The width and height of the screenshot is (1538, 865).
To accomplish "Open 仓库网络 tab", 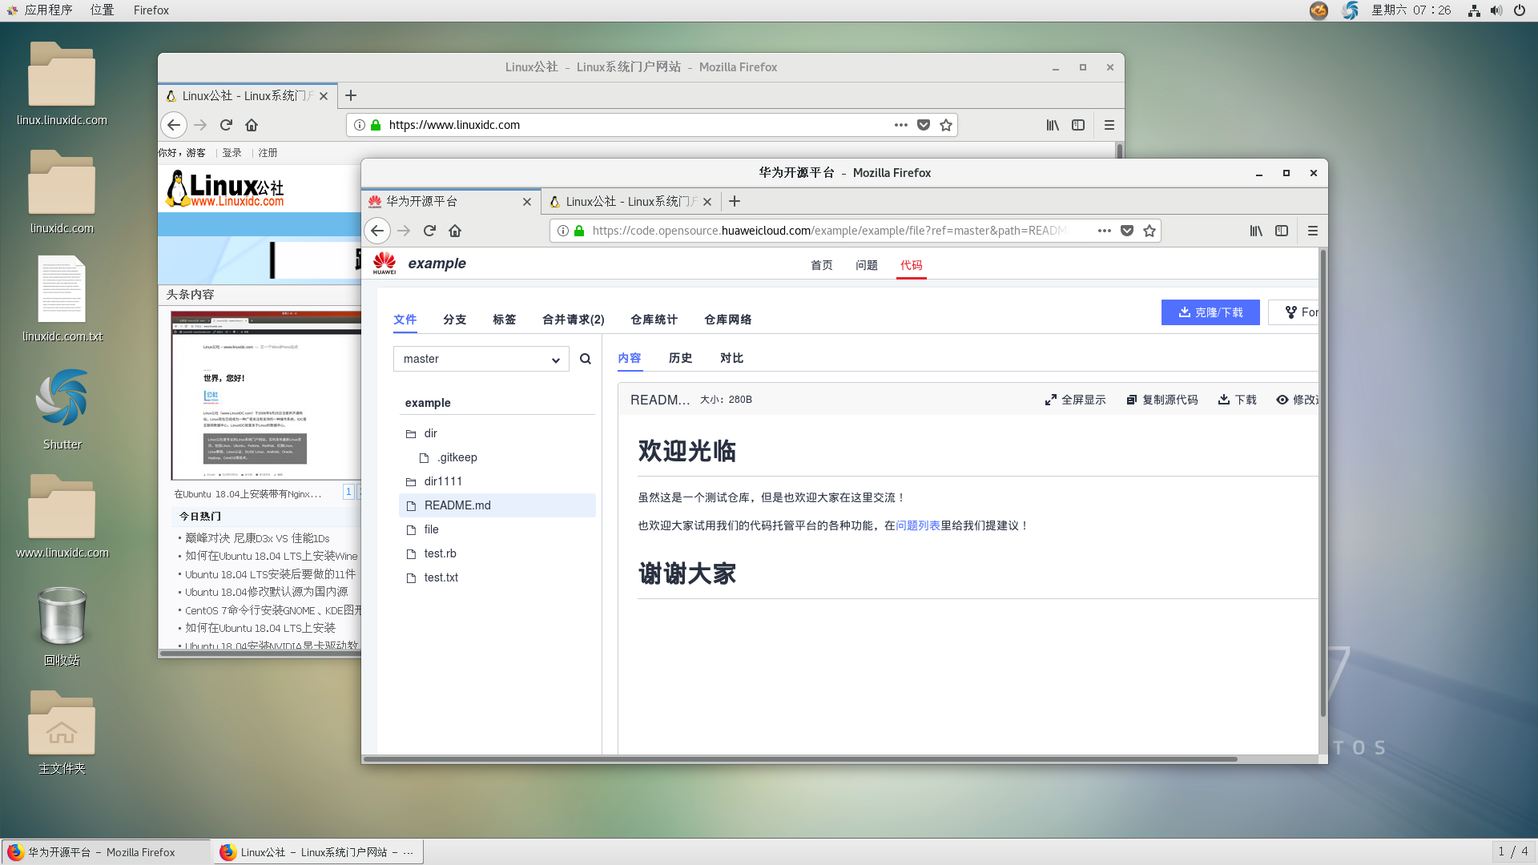I will pos(727,320).
